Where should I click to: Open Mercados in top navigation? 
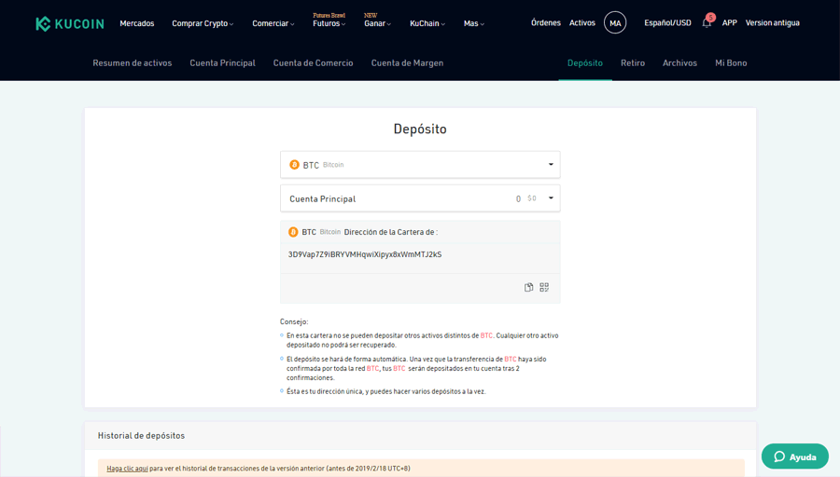(x=136, y=23)
